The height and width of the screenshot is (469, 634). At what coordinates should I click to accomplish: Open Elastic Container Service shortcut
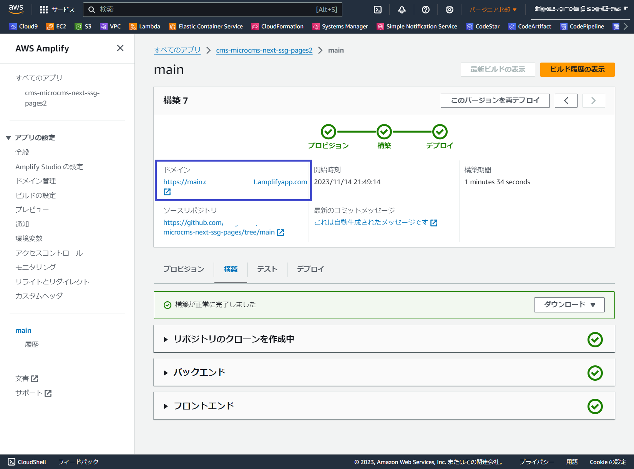coord(206,26)
